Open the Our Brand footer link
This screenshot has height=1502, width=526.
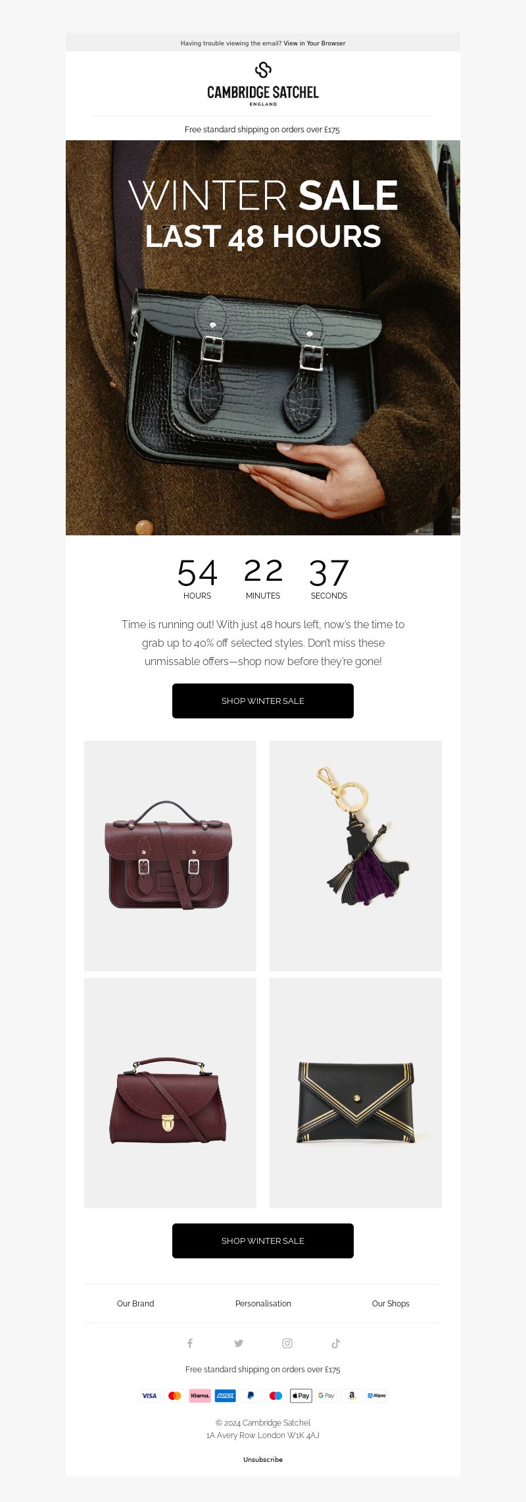coord(135,1303)
